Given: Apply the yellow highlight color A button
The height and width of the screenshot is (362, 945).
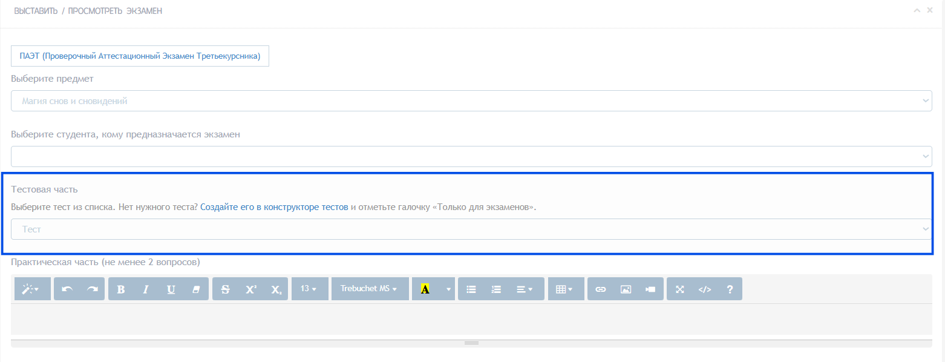Looking at the screenshot, I should 425,289.
